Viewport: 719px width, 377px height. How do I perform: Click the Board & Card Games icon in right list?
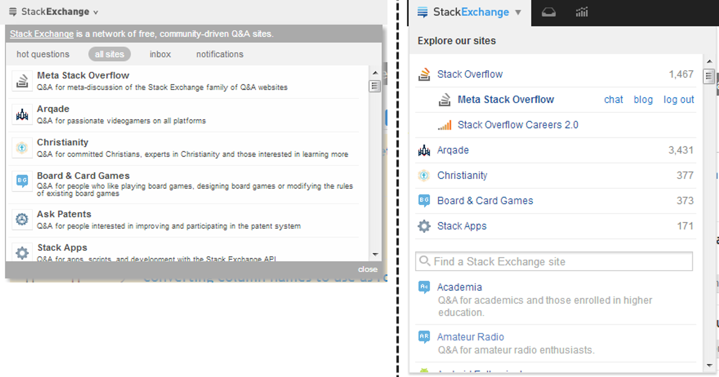(424, 200)
